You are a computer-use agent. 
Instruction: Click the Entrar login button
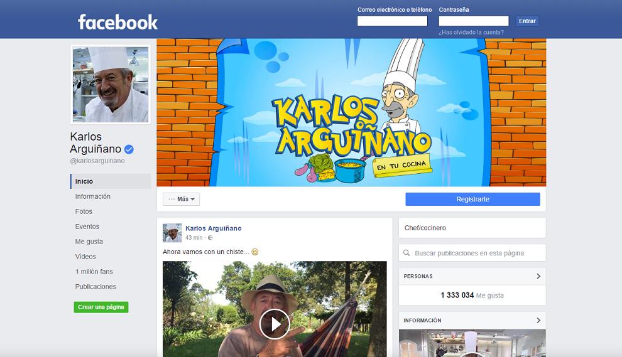(527, 21)
